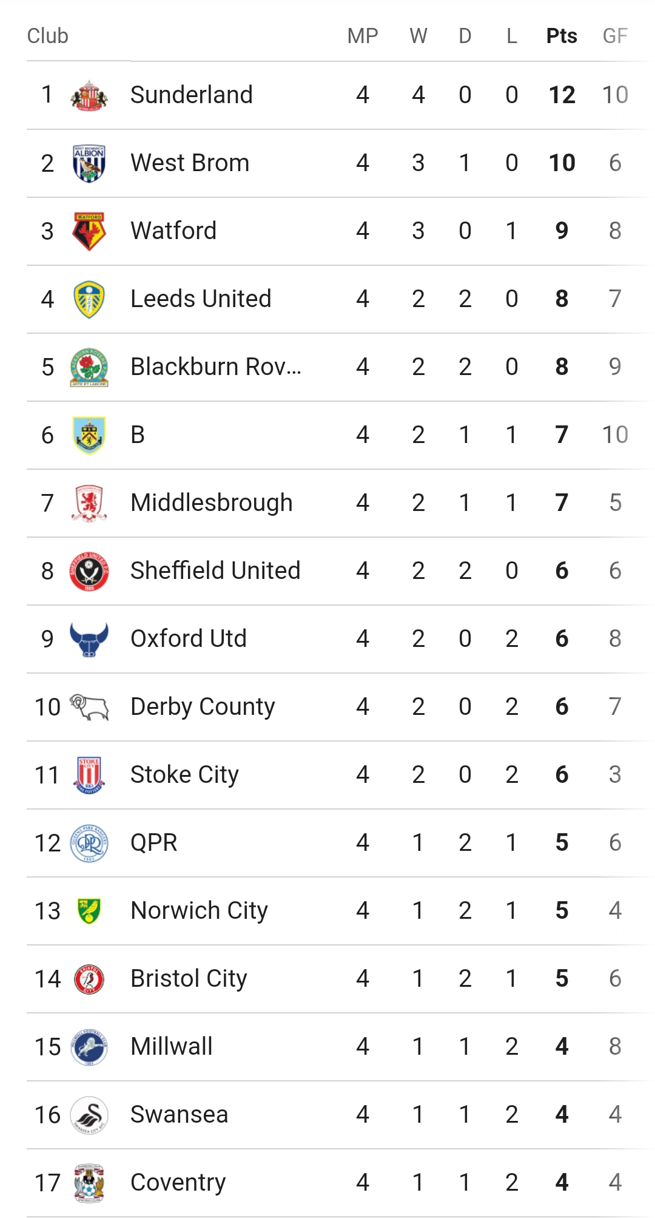Click the GF column header
This screenshot has width=655, height=1218.
[615, 36]
